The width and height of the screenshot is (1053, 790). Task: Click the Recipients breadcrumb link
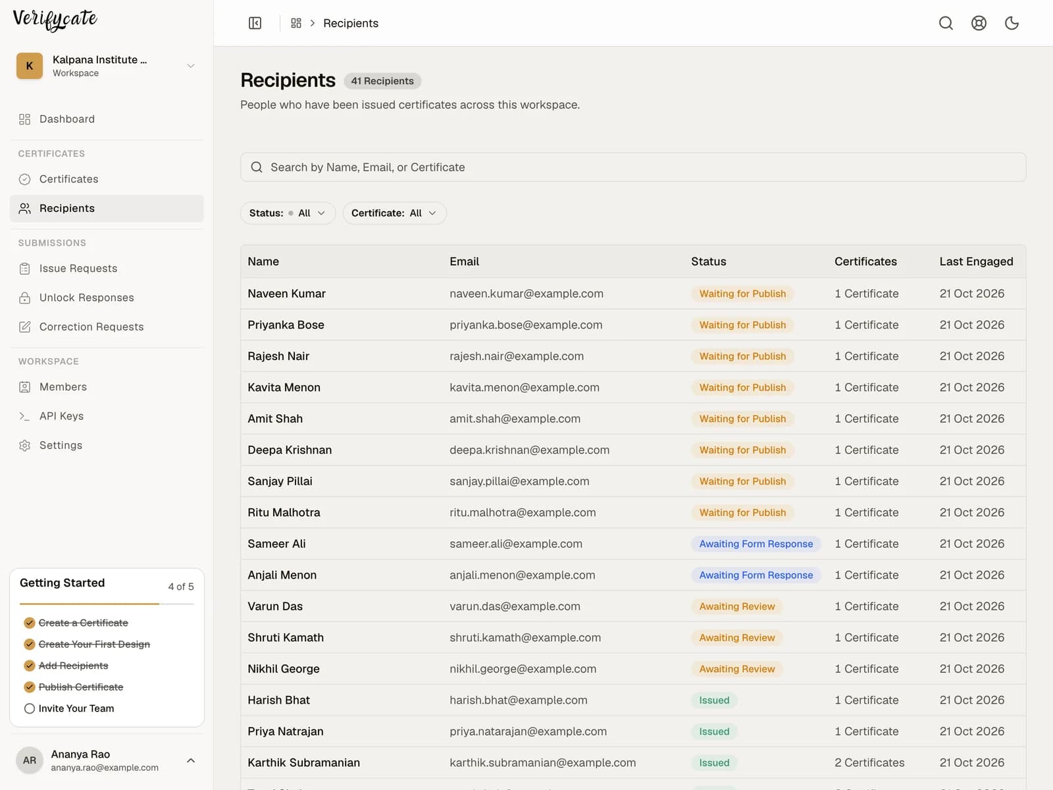tap(351, 23)
